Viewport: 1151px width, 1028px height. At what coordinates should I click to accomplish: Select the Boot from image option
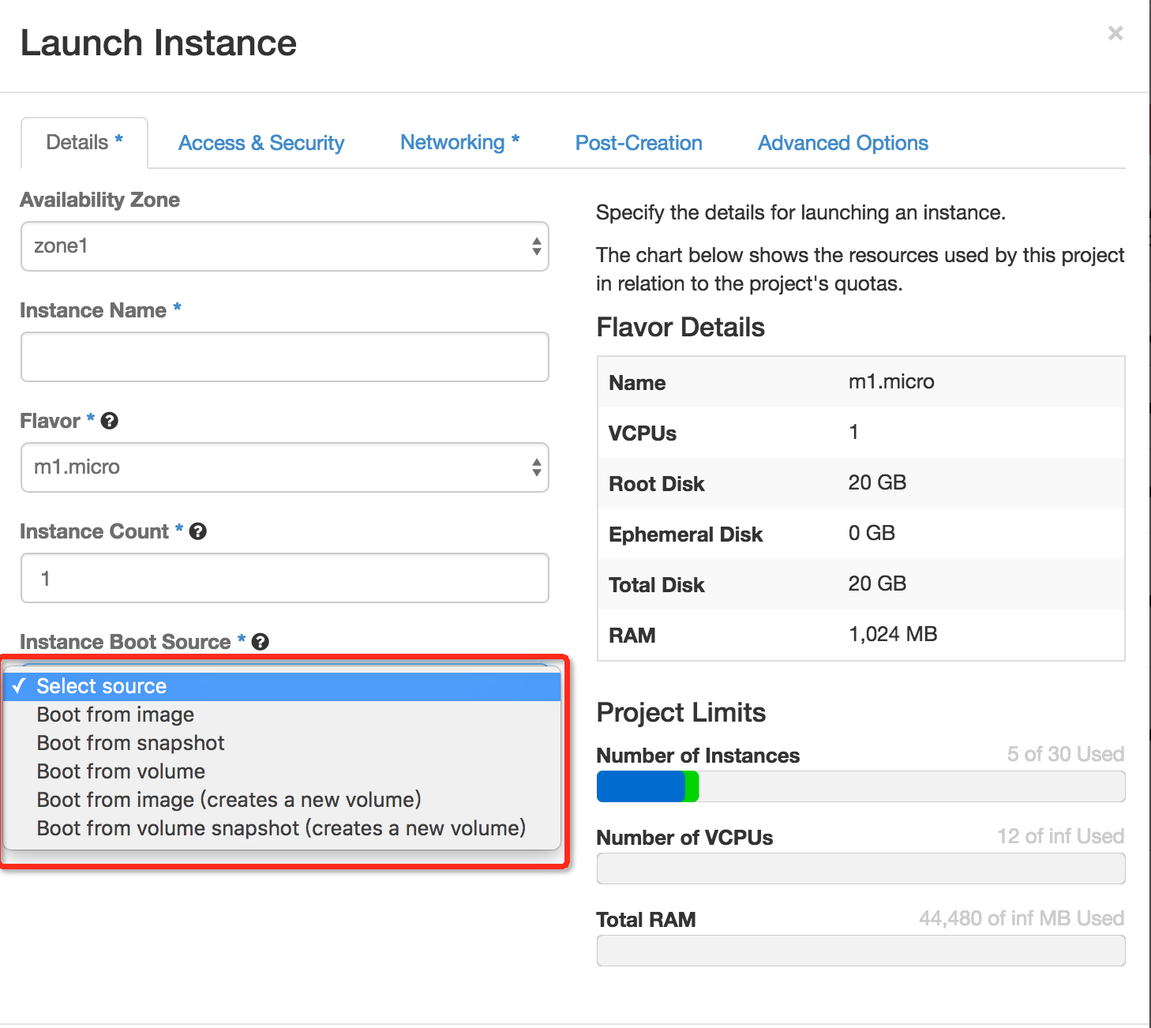(114, 715)
